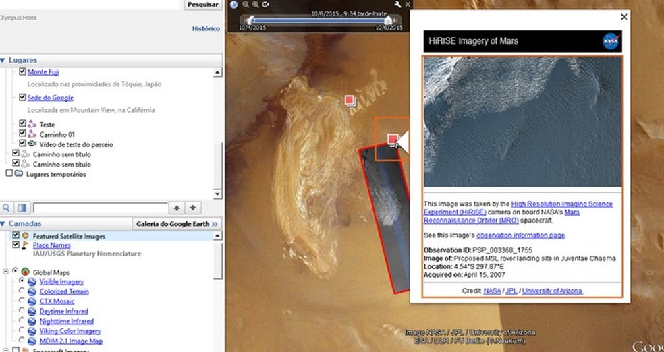
Task: Select the Viking Color Imagery radio button
Action: pos(22,330)
